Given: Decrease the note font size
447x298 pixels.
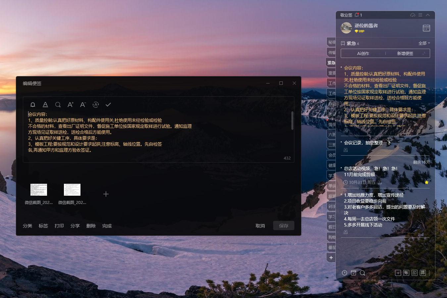Looking at the screenshot, I should pos(83,105).
